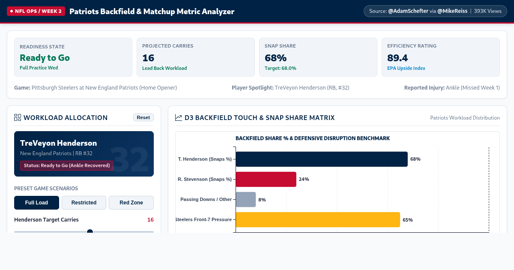Click the Steelers Front-7 Pressure yellow bar

pos(318,220)
